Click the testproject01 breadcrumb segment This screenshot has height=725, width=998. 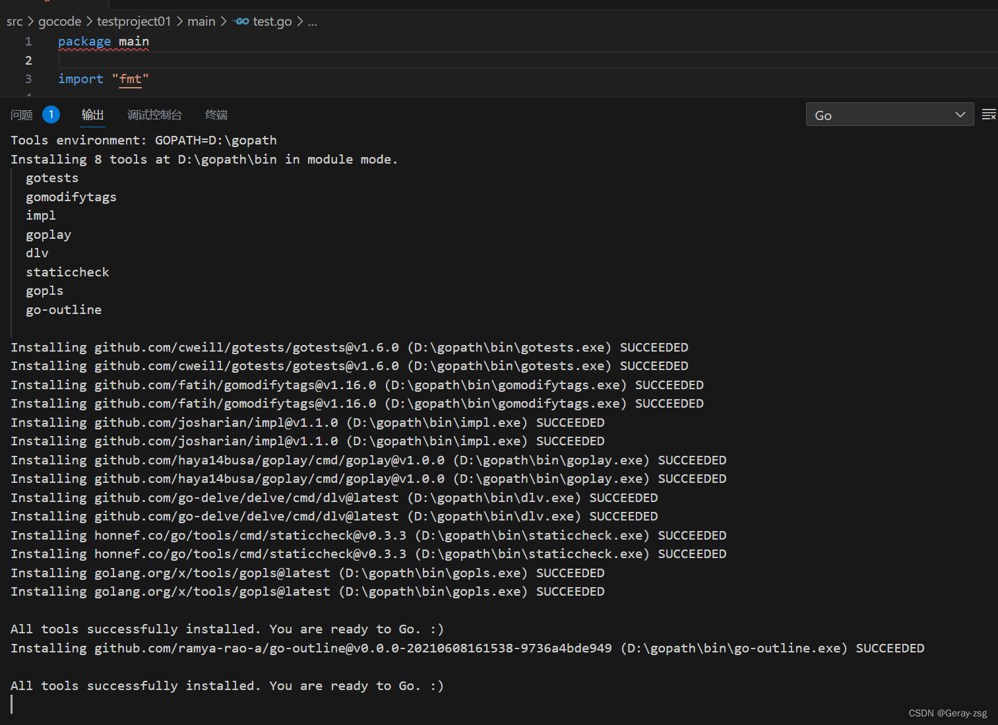[134, 21]
